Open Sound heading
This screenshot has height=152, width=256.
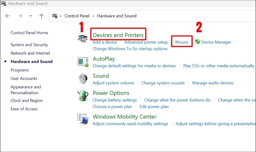pos(101,76)
